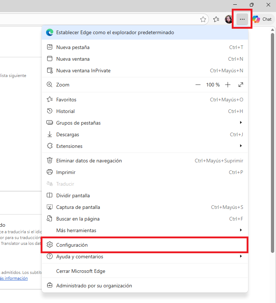Click the Ctrl+Mayús+Suprimir shortcut text

[219, 161]
